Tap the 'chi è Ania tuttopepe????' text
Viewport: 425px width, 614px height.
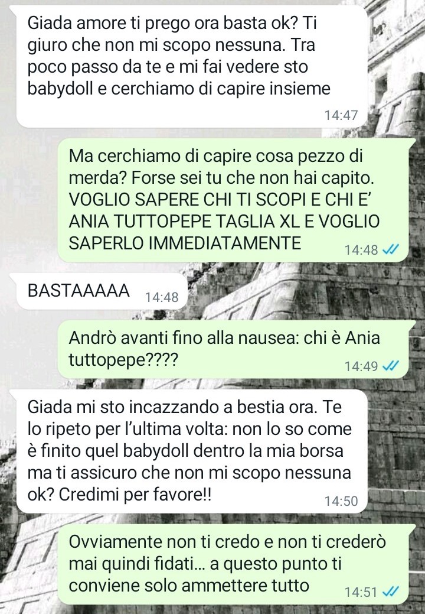[x=224, y=349]
